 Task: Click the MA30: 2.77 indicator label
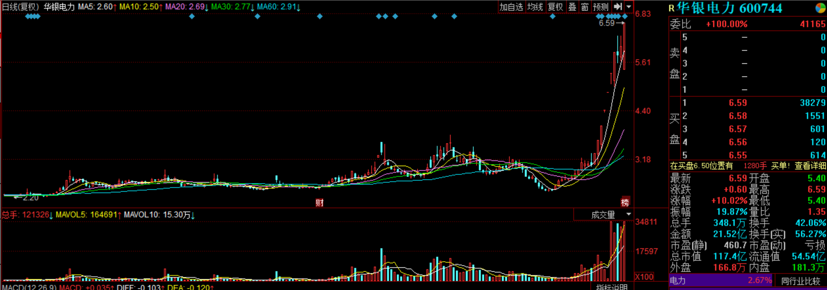click(233, 7)
